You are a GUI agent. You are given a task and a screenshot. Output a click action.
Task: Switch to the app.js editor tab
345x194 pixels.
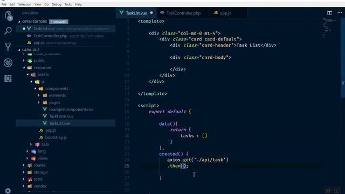click(x=229, y=13)
